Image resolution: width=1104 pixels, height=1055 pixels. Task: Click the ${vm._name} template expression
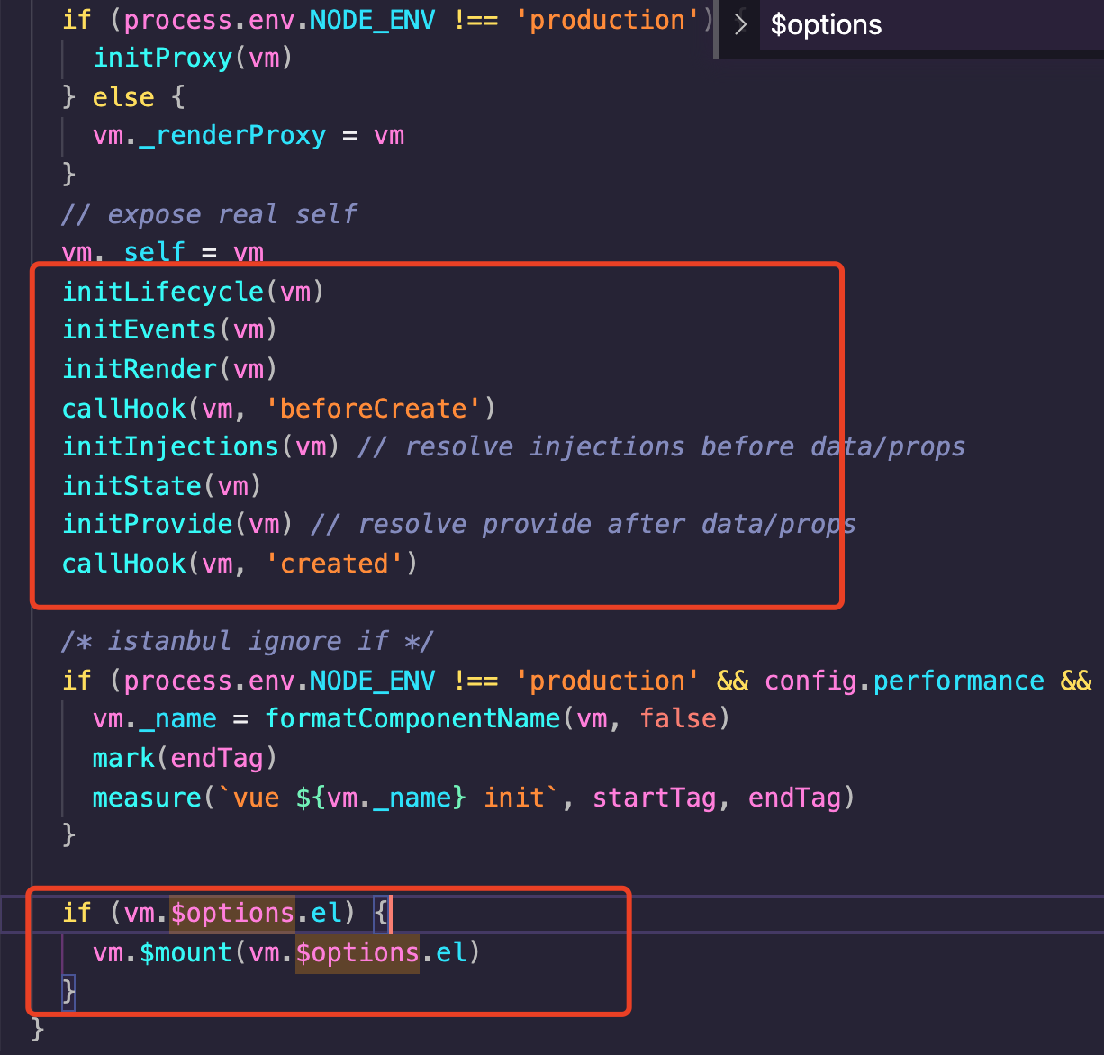[381, 797]
